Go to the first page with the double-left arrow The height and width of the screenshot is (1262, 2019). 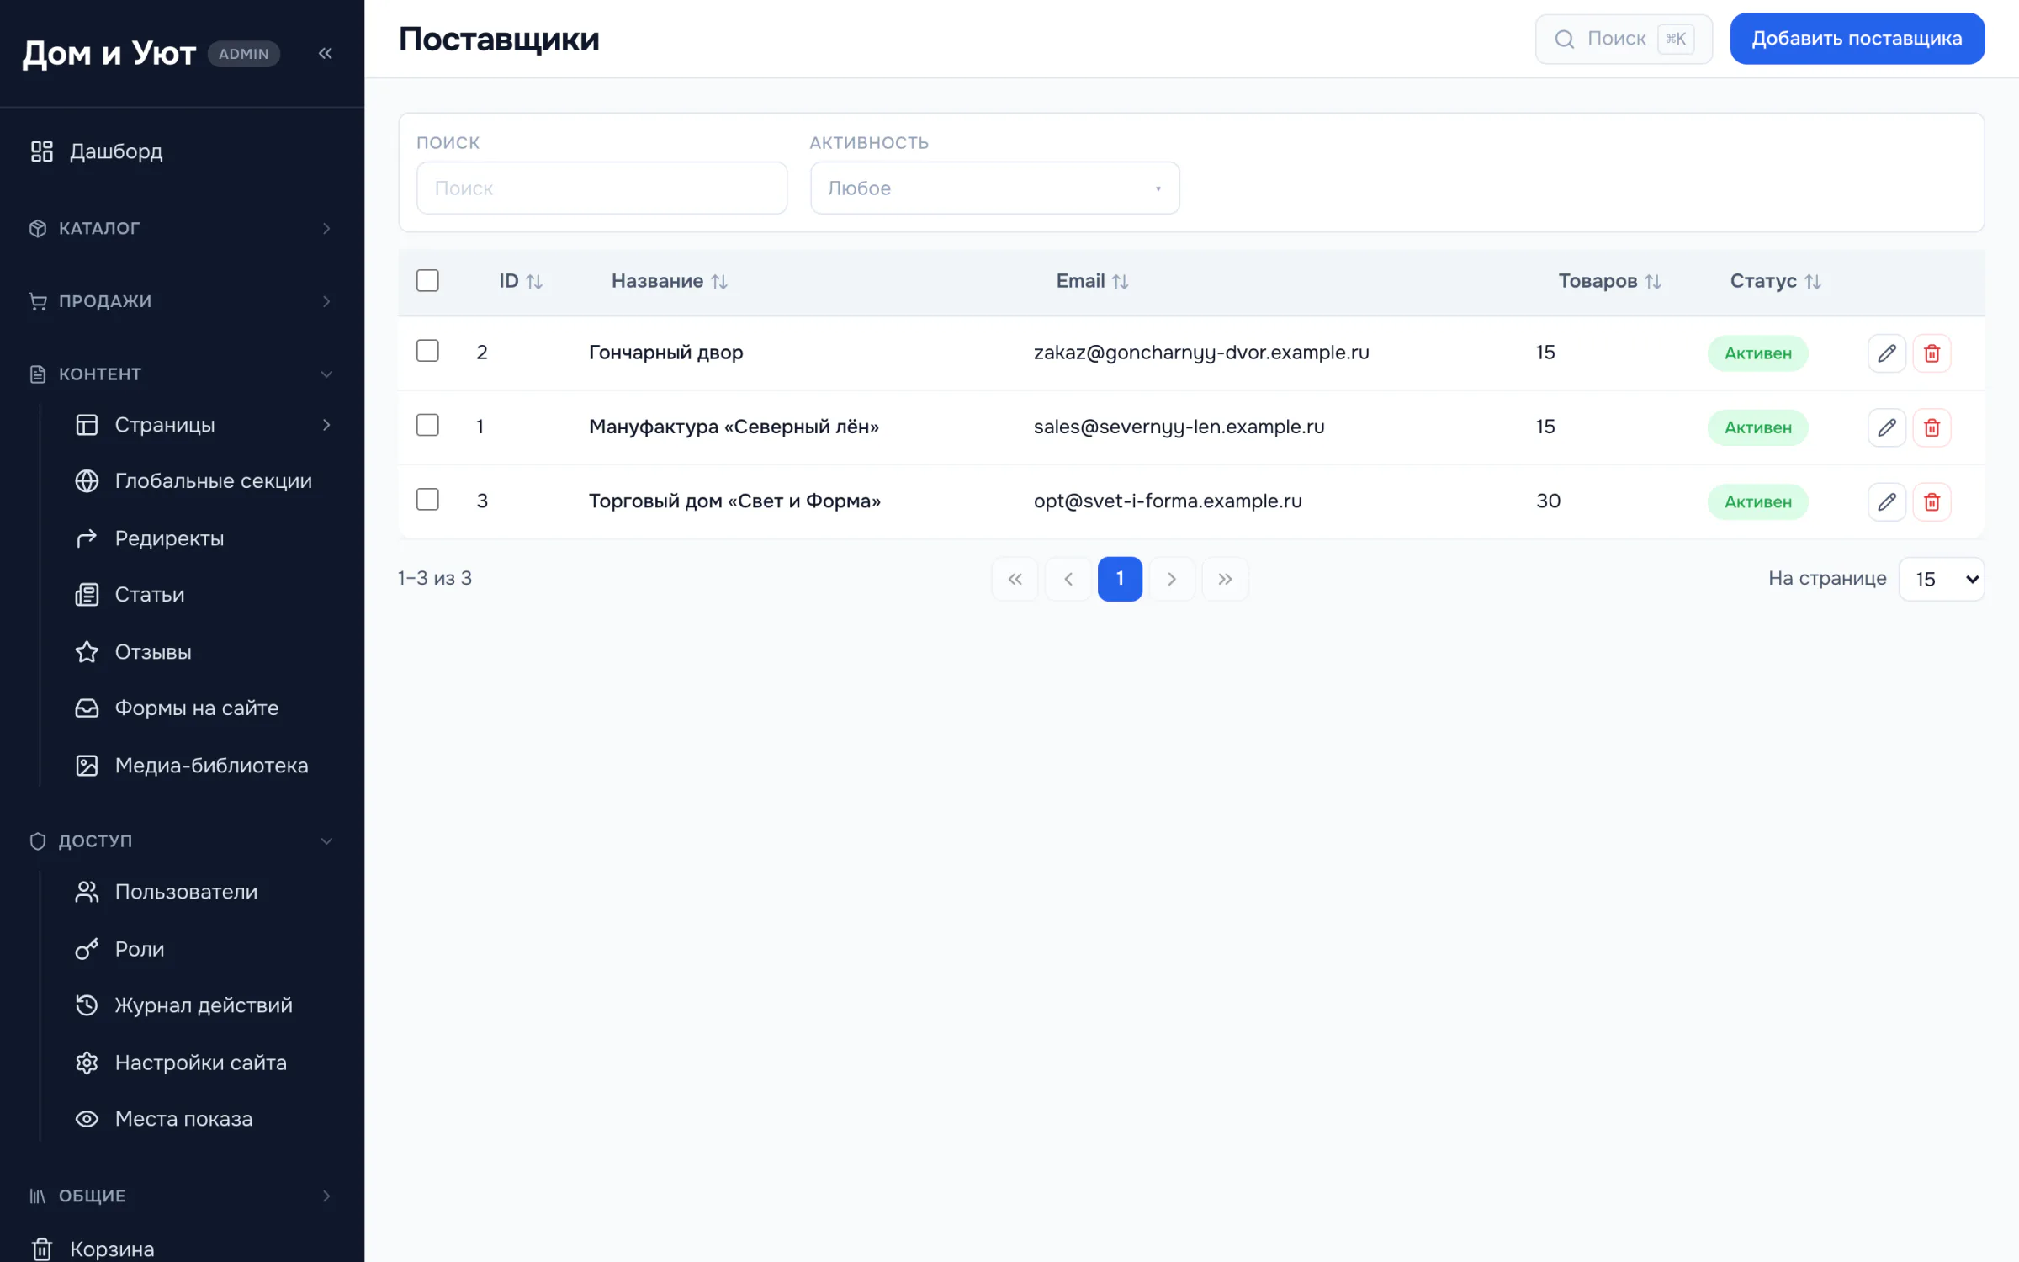pyautogui.click(x=1015, y=579)
